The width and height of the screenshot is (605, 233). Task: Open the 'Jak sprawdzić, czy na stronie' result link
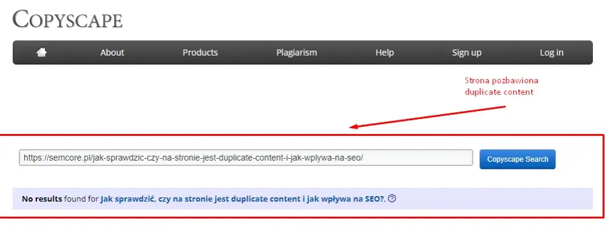click(x=243, y=199)
